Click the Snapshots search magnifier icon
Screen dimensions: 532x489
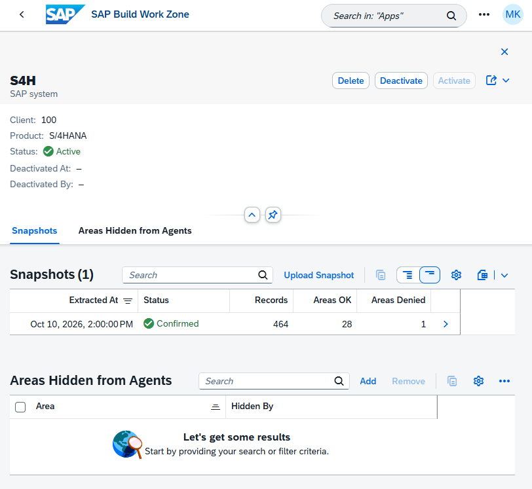point(263,275)
